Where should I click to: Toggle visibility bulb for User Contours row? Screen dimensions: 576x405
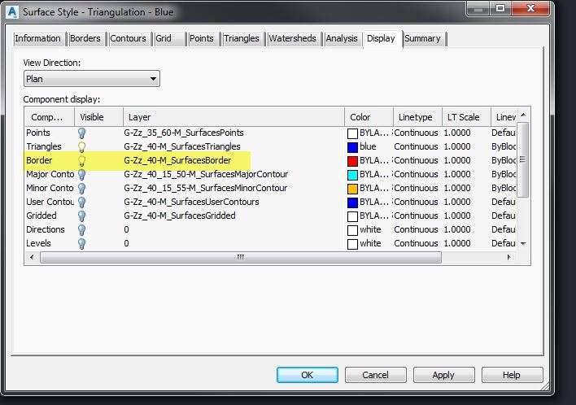pyautogui.click(x=81, y=202)
